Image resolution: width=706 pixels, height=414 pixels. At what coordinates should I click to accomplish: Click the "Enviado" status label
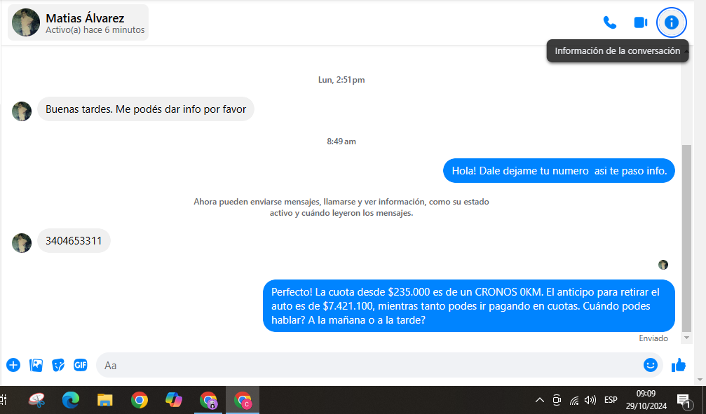(653, 338)
